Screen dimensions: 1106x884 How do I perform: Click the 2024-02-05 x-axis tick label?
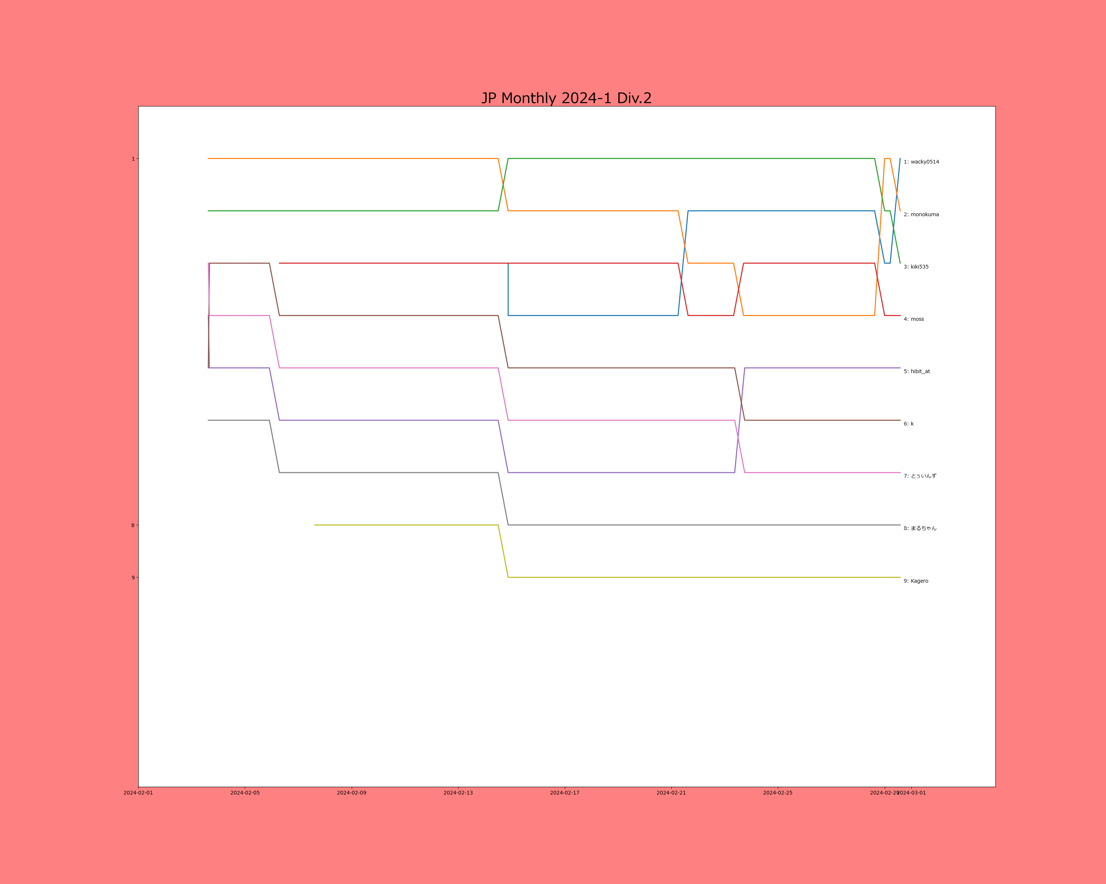(x=245, y=793)
